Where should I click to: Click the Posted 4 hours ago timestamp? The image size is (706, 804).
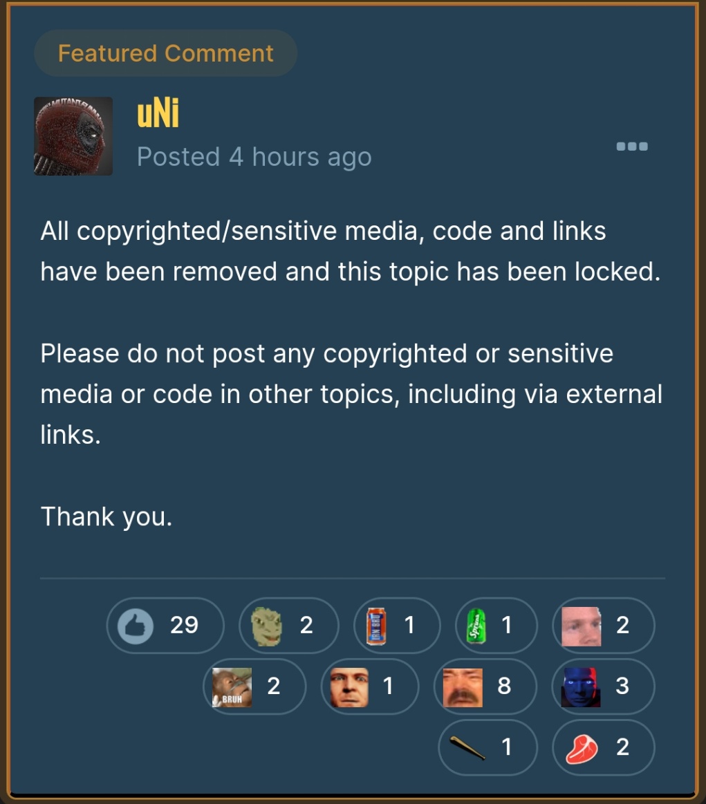click(254, 157)
